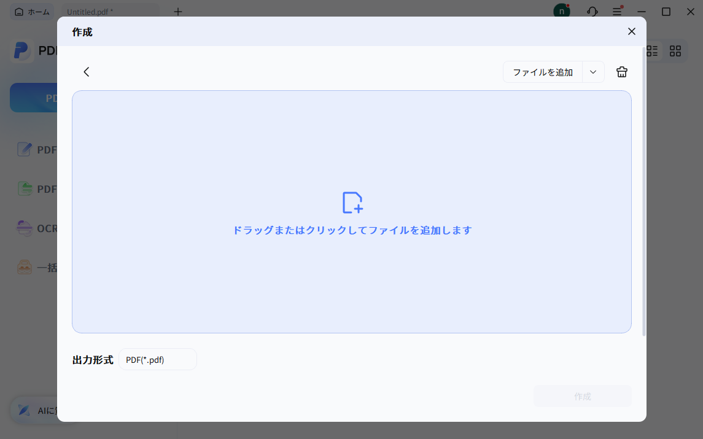Go back using the dialog's left arrow
The width and height of the screenshot is (703, 439).
pos(87,72)
